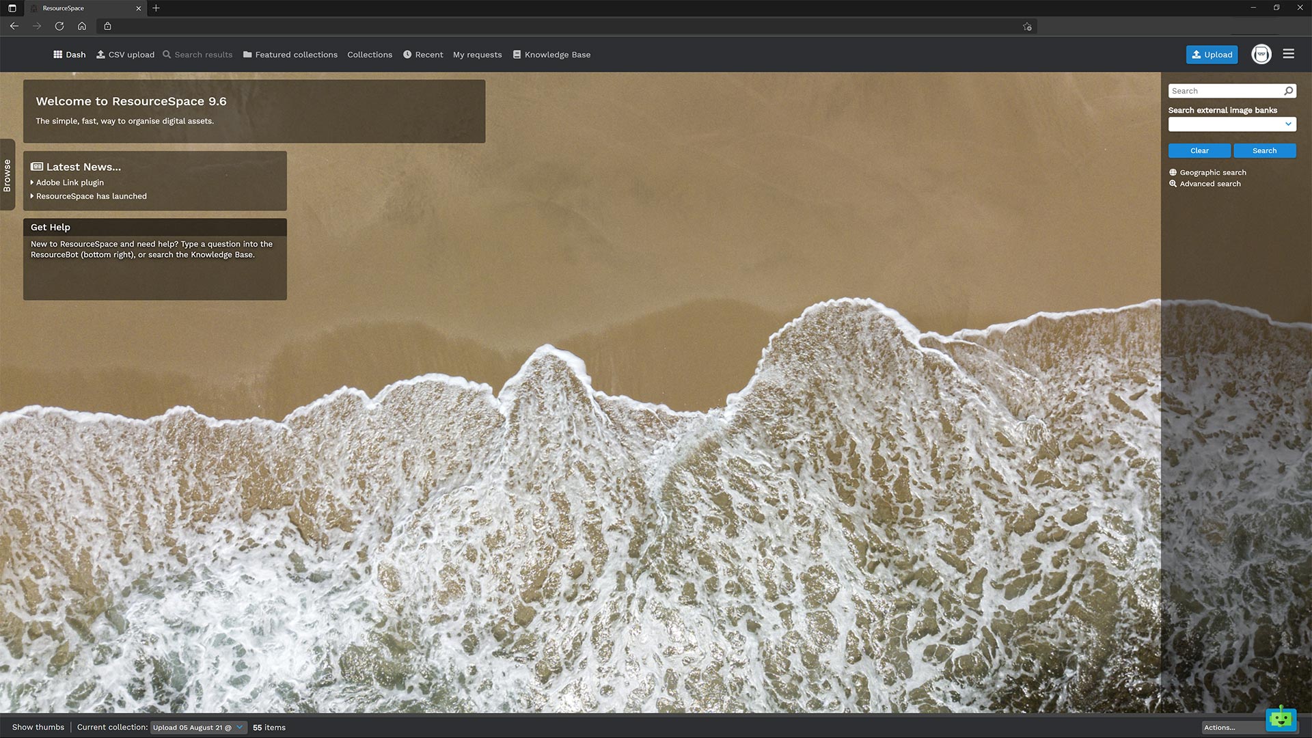Image resolution: width=1312 pixels, height=738 pixels.
Task: Click the browser home icon
Action: coord(82,26)
